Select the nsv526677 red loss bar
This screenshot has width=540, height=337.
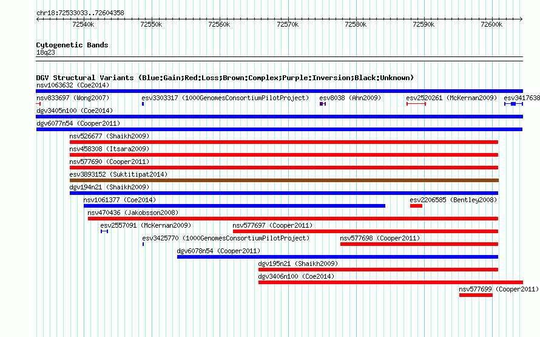coord(284,142)
